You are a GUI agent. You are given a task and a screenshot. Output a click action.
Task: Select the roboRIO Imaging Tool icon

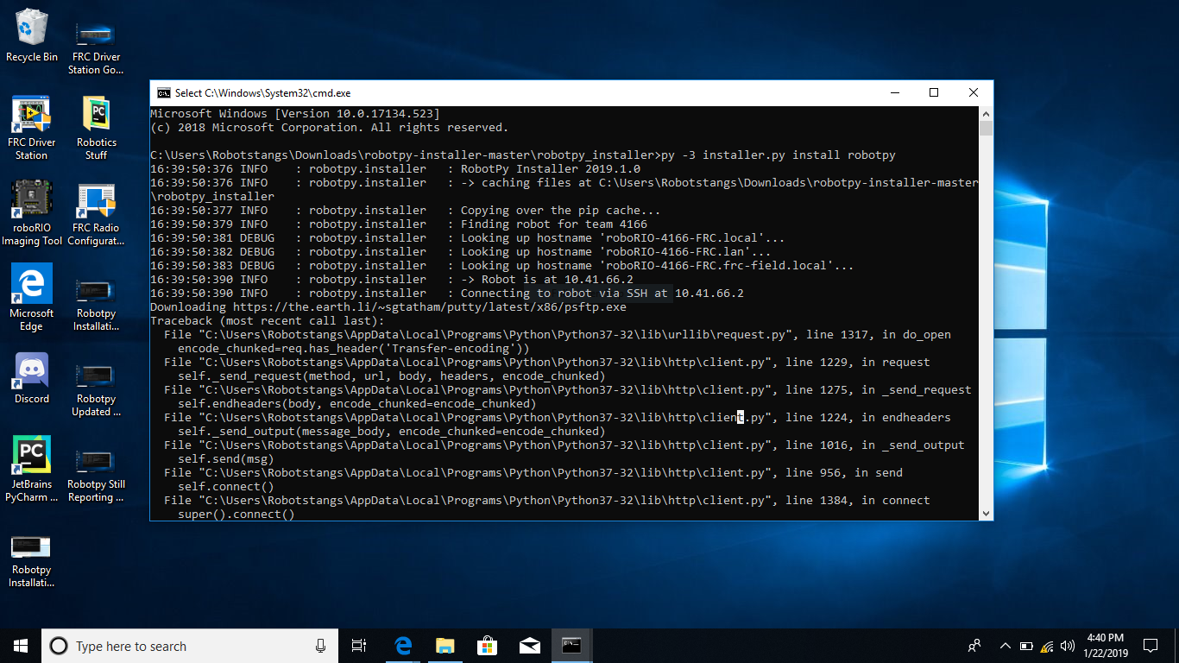pyautogui.click(x=32, y=213)
